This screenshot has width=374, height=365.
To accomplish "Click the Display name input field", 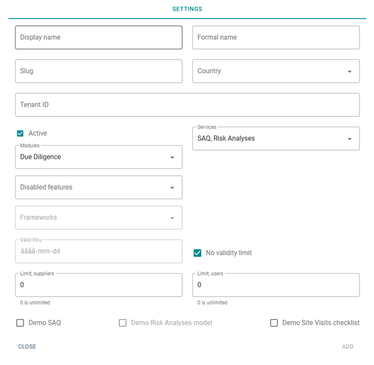I will pos(98,37).
